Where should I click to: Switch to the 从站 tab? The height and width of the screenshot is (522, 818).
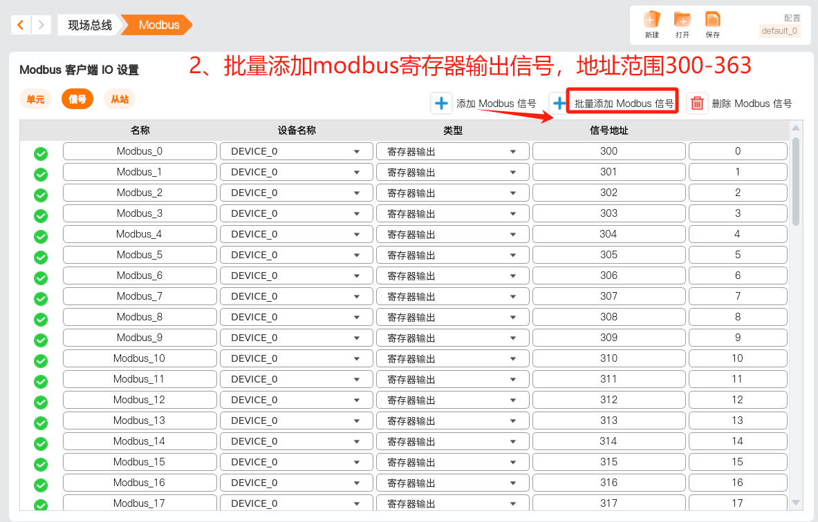coord(120,99)
